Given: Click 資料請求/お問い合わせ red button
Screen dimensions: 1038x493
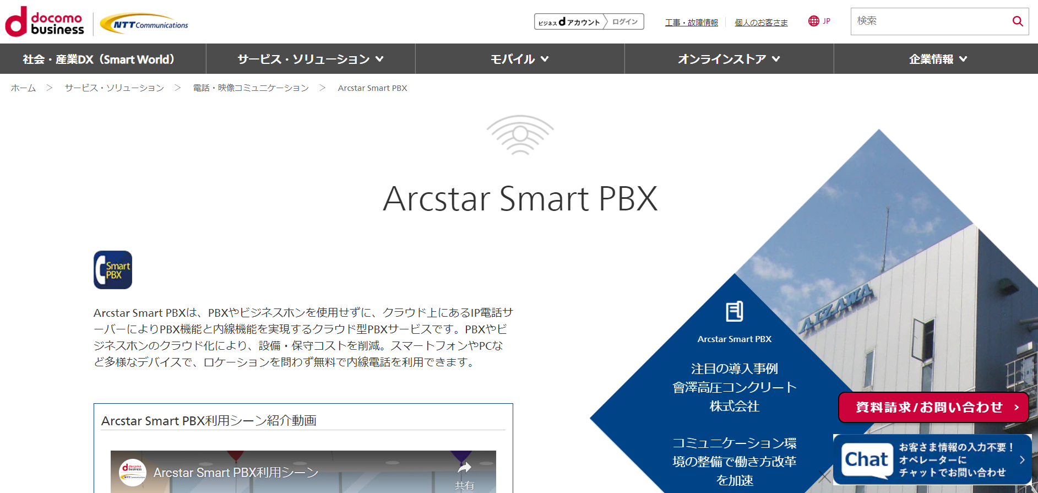Looking at the screenshot, I should click(933, 408).
